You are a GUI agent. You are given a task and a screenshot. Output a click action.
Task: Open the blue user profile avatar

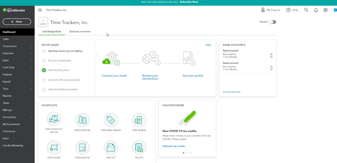[x=335, y=10]
